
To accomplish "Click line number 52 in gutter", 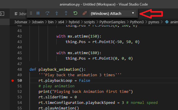I will [20, 92].
